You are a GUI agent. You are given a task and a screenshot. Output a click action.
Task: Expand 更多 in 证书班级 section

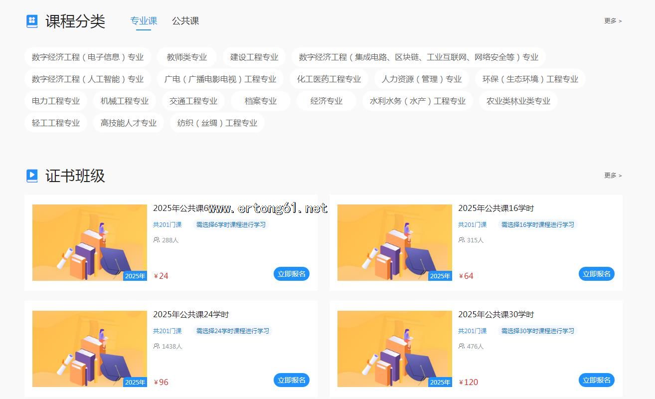[613, 176]
